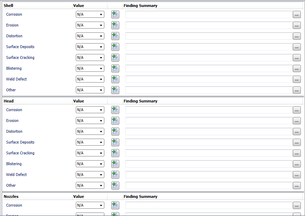Click the add finding icon for Shell Erosion
Image resolution: width=305 pixels, height=216 pixels.
115,25
